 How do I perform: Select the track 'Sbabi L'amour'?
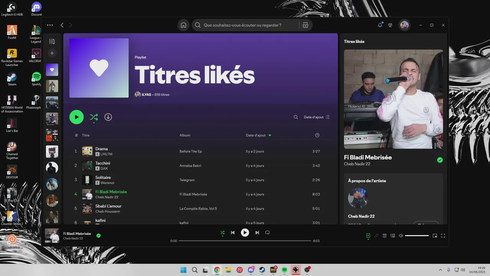(108, 206)
